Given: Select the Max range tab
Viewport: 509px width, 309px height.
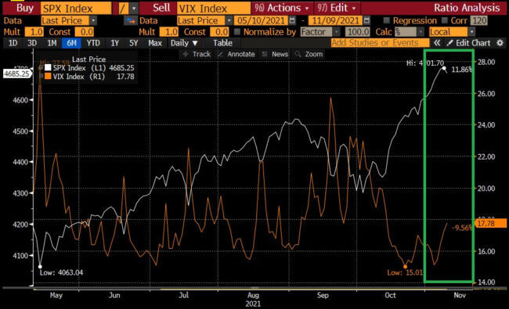Looking at the screenshot, I should (x=155, y=43).
